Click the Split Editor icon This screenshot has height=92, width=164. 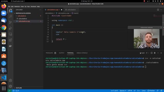coord(158,10)
